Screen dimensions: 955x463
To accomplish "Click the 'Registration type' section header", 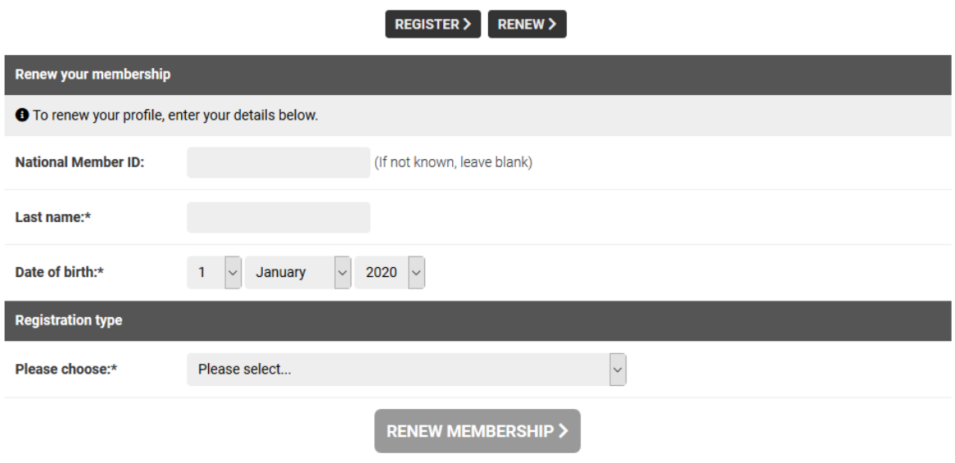I will 477,320.
